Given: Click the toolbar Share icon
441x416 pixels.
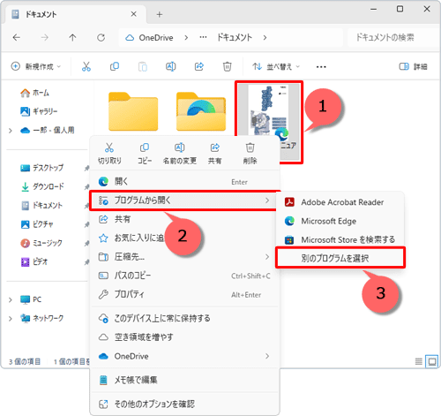Looking at the screenshot, I should coord(199,66).
